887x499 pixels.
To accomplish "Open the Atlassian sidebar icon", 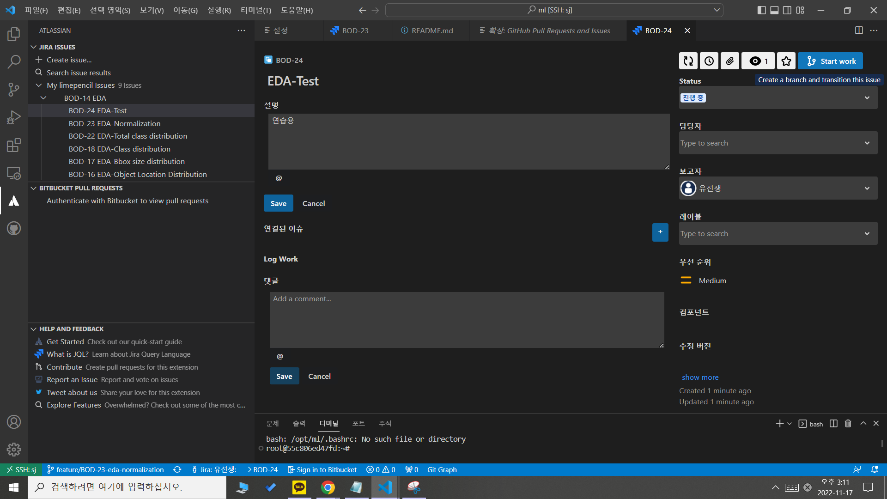I will click(x=14, y=201).
